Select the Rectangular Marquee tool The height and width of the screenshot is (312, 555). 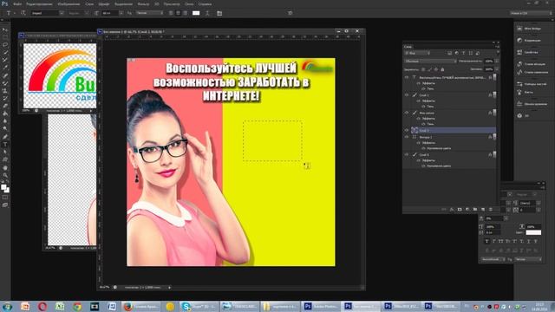point(5,37)
